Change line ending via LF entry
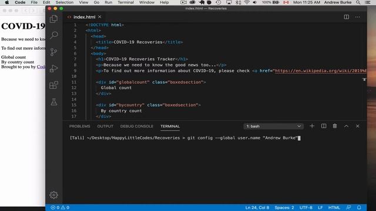This screenshot has width=376, height=211. pyautogui.click(x=320, y=207)
